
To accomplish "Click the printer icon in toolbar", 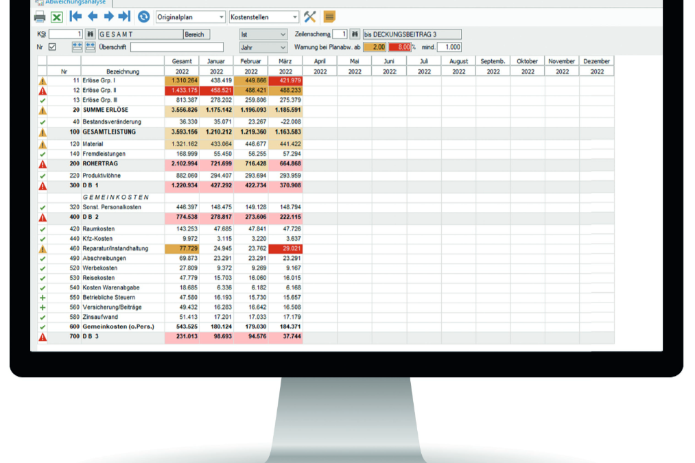I will point(40,16).
